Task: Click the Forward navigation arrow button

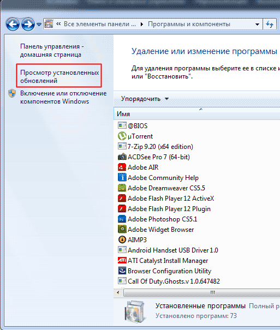Action: point(28,24)
